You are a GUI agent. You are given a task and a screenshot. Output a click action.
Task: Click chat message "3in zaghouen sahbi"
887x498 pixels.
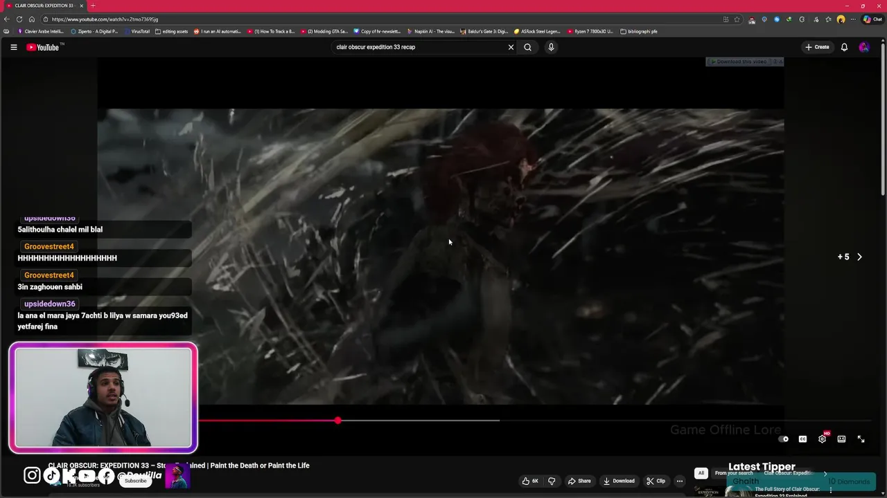(x=50, y=286)
